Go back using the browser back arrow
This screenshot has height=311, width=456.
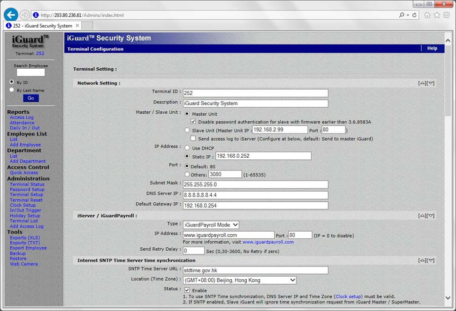[x=11, y=15]
